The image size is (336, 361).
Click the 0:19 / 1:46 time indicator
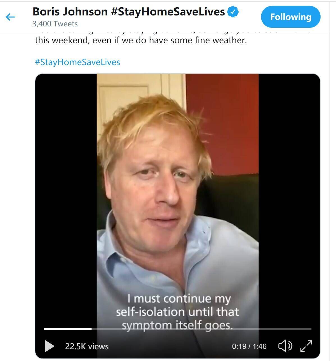249,346
